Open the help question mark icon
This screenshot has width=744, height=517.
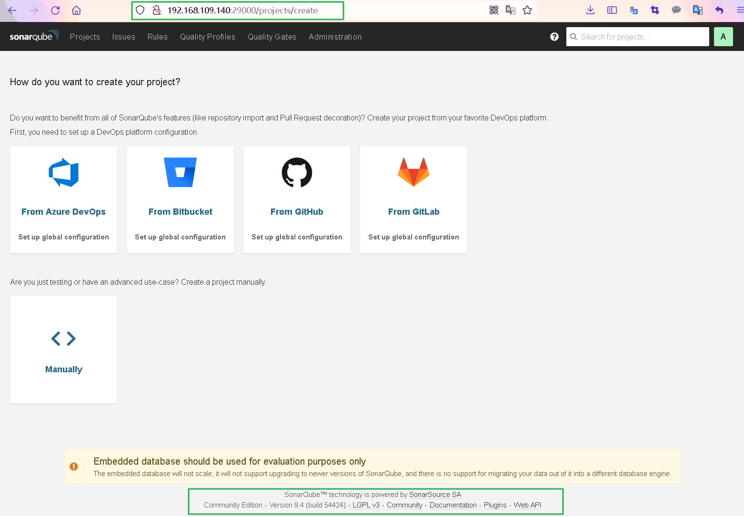pos(554,37)
